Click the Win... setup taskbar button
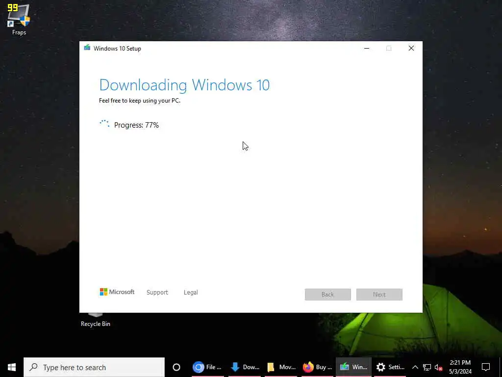 point(354,367)
